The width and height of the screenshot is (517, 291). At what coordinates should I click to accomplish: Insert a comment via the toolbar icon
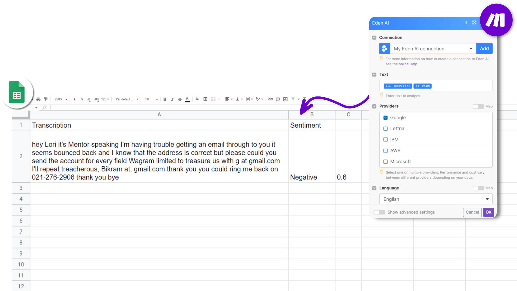(x=278, y=99)
